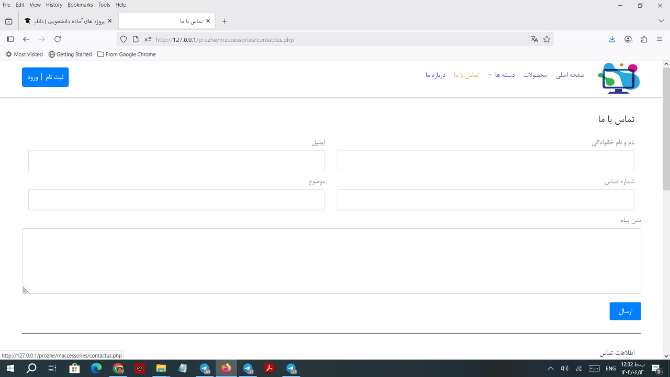Viewport: 670px width, 377px height.
Task: Expand the دسته ها dropdown menu
Action: [x=501, y=75]
